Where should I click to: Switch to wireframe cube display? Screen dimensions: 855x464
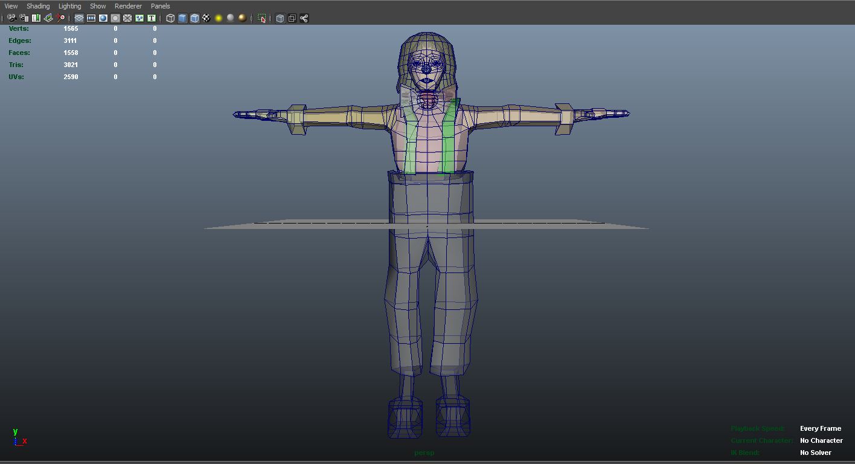tap(170, 18)
